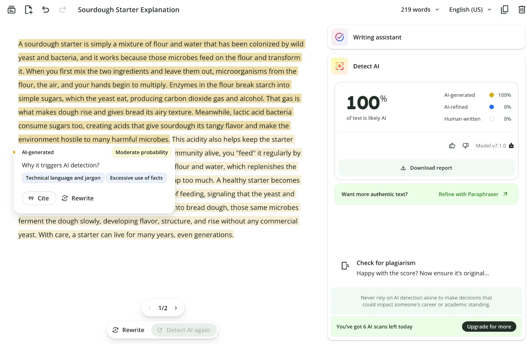Give thumbs down feedback on result
The width and height of the screenshot is (527, 344).
pyautogui.click(x=466, y=146)
